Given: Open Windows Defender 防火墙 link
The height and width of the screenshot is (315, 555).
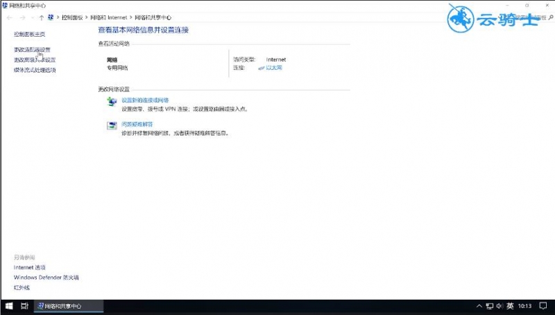Looking at the screenshot, I should [46, 278].
